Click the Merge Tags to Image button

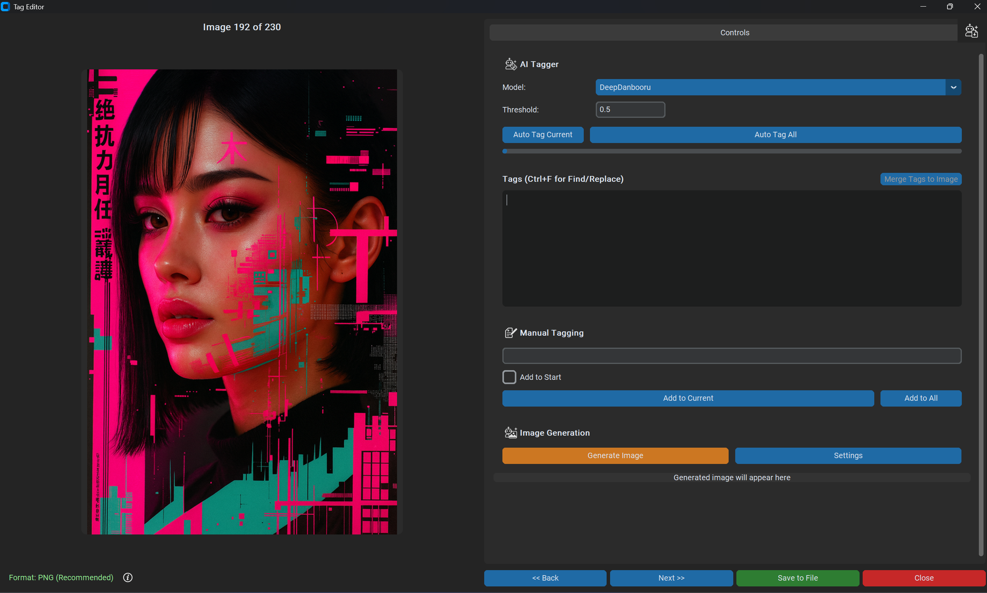921,179
